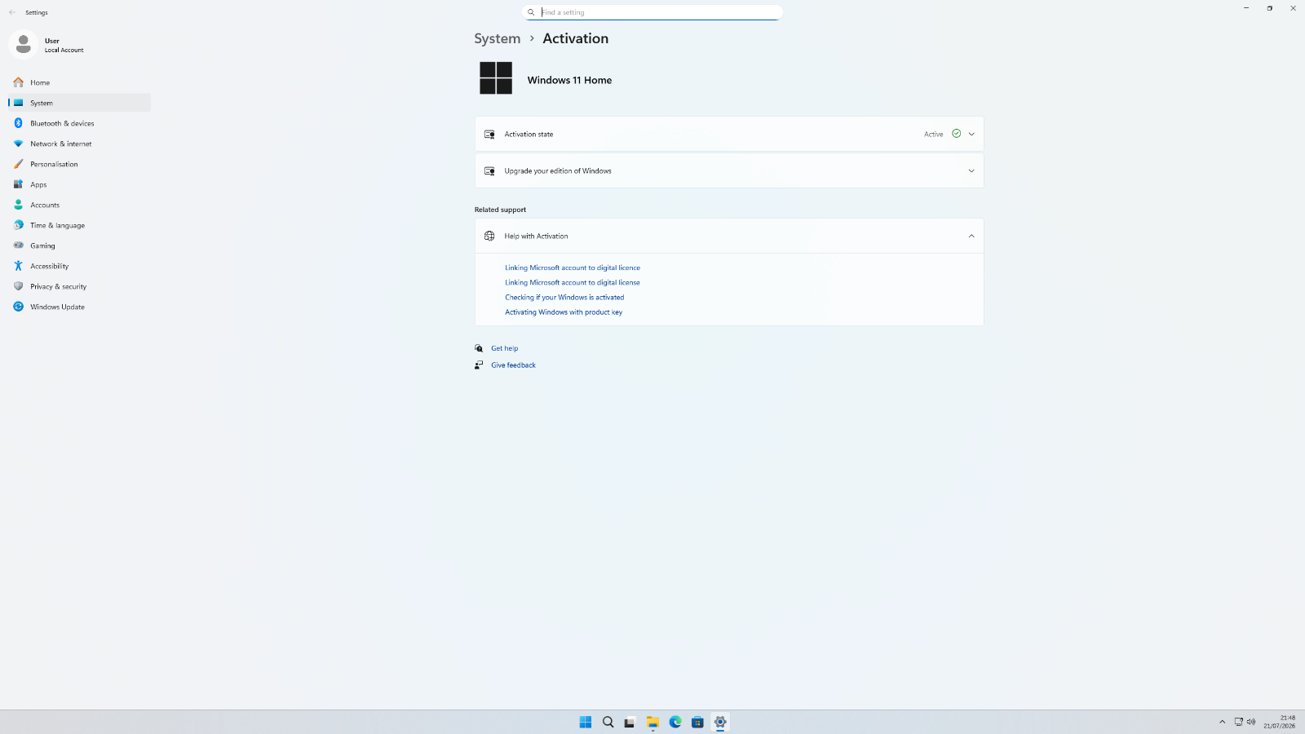The width and height of the screenshot is (1305, 734).
Task: Click the 'Windows 11 Home' edition text
Action: click(569, 80)
